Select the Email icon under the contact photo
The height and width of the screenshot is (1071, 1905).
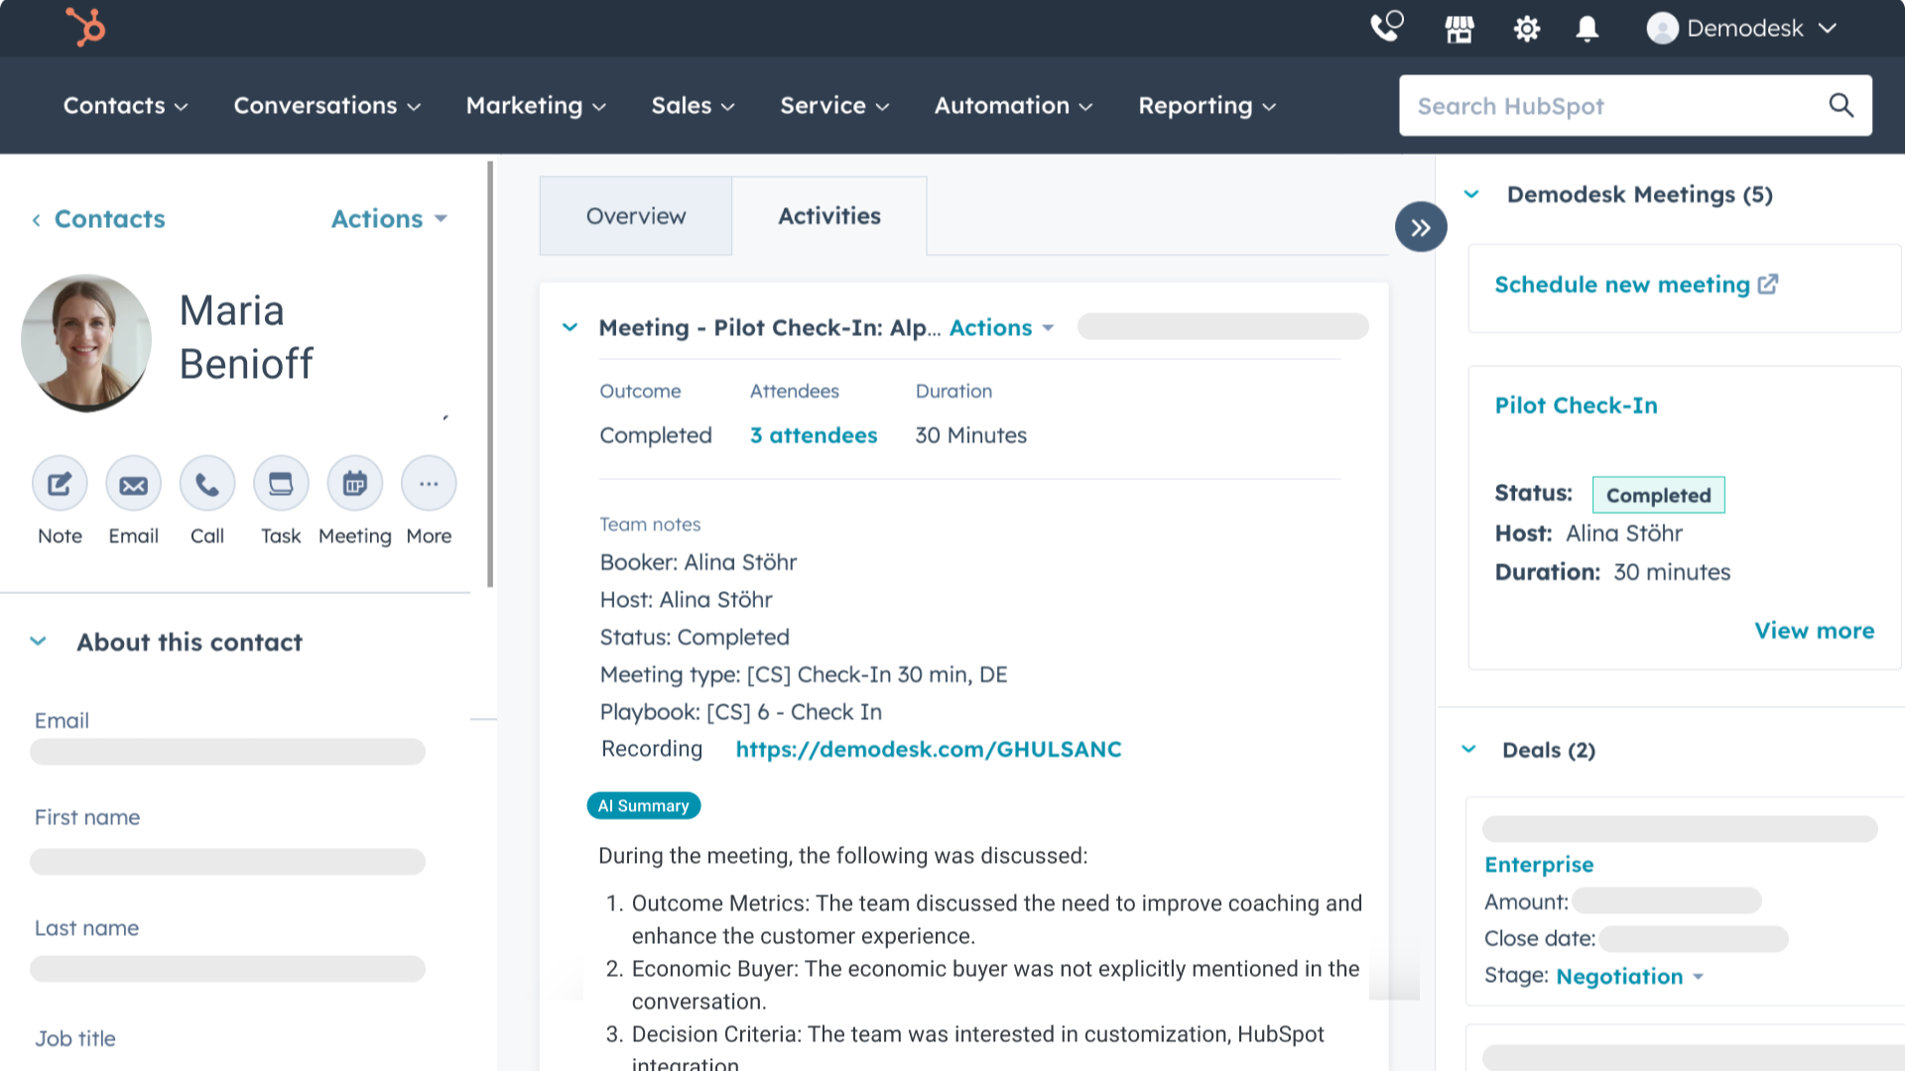(133, 483)
